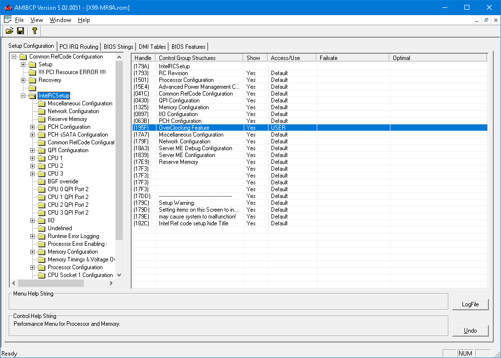Switch to the BIOS Features tab
This screenshot has width=501, height=358.
click(188, 47)
